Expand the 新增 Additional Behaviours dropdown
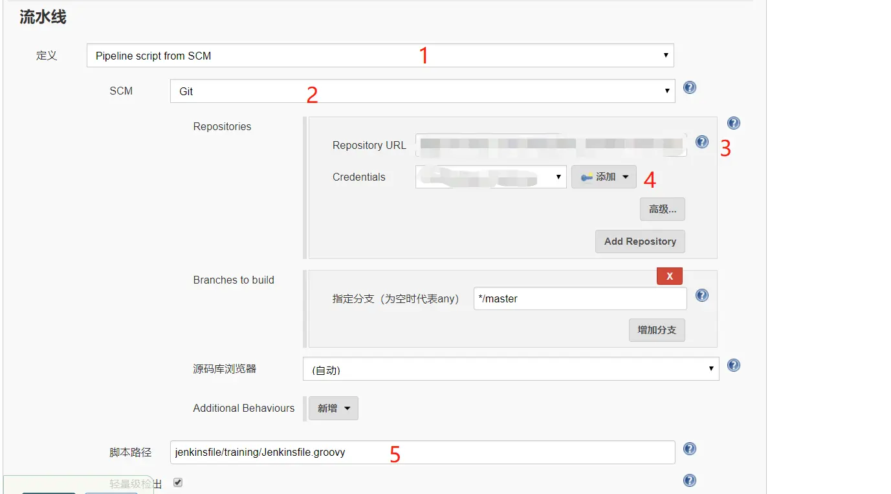 333,409
